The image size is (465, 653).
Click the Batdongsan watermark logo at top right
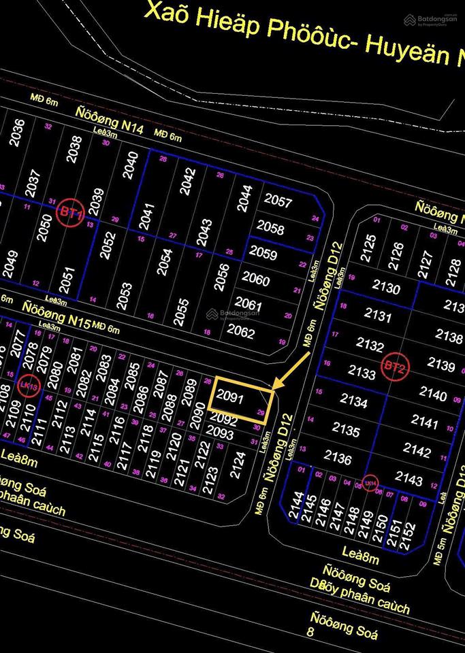pos(431,20)
